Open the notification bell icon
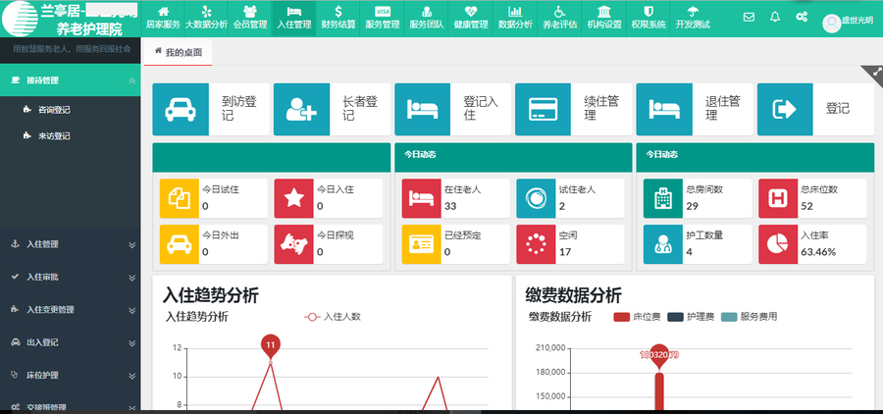The width and height of the screenshot is (883, 414). [775, 17]
